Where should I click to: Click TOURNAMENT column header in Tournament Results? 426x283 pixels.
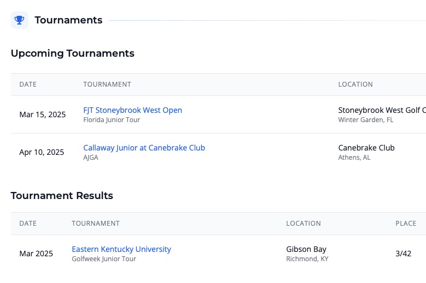(96, 224)
